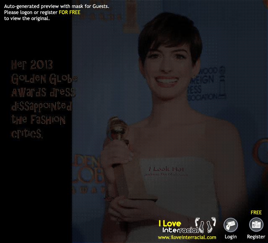Click the 'to view the original.' text
Image resolution: width=268 pixels, height=243 pixels.
click(27, 18)
